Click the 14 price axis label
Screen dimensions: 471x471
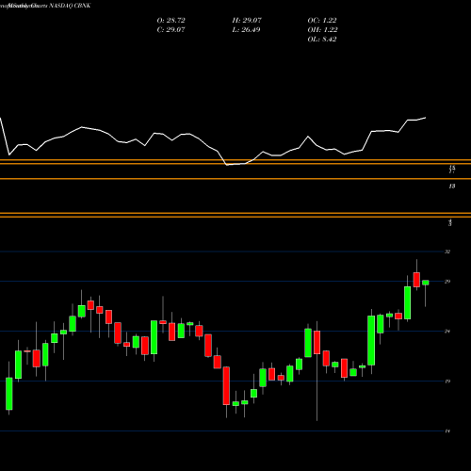pyautogui.click(x=447, y=431)
